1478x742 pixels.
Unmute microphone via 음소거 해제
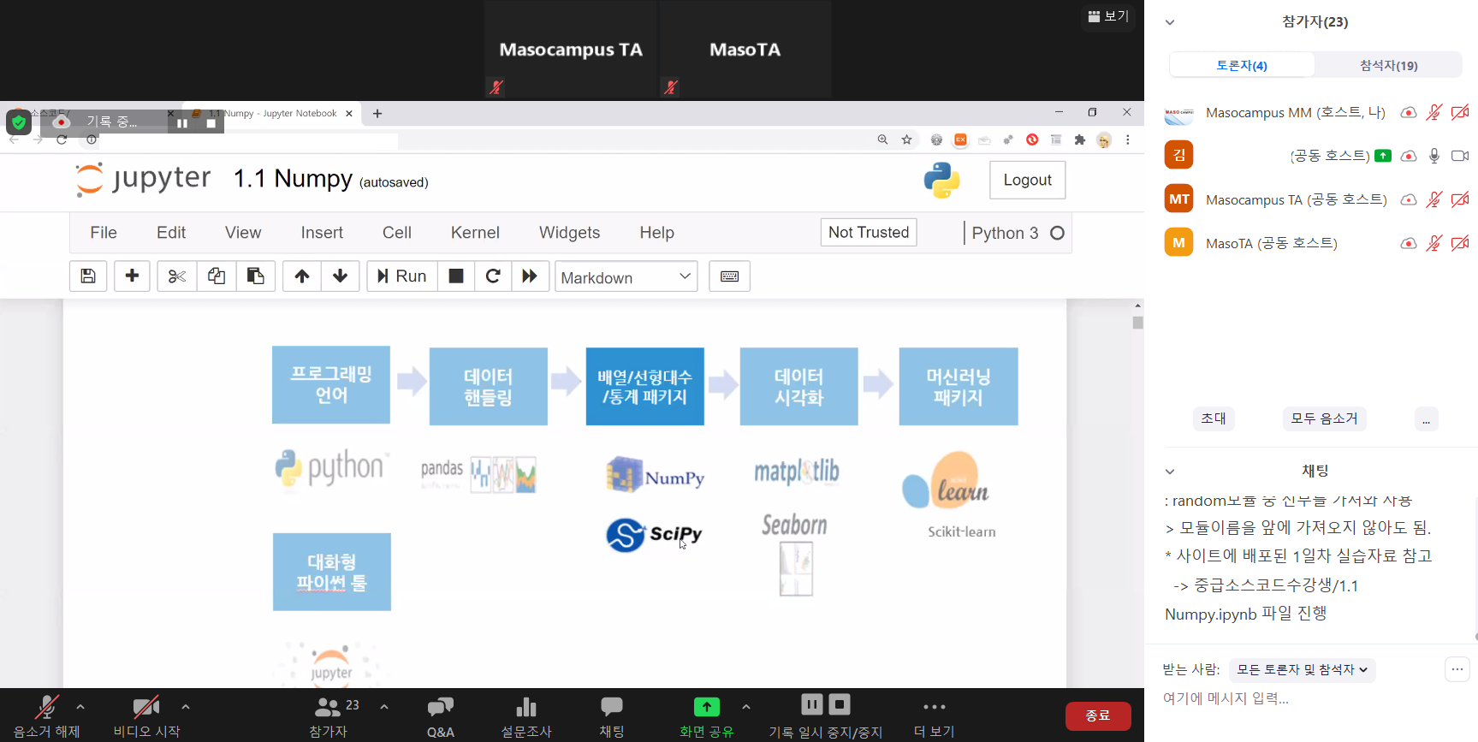coord(46,715)
